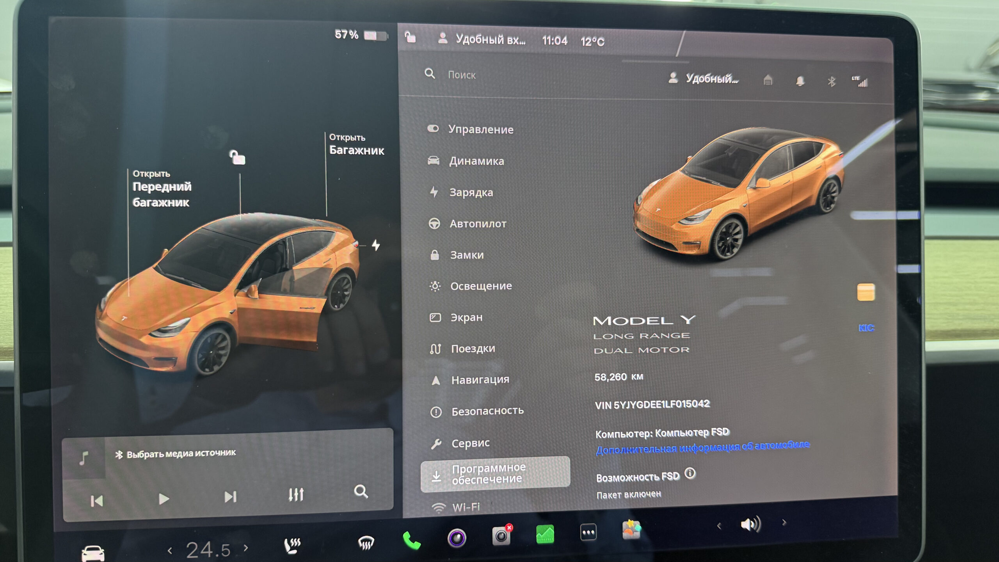Search media with the magnifier icon

pos(361,491)
